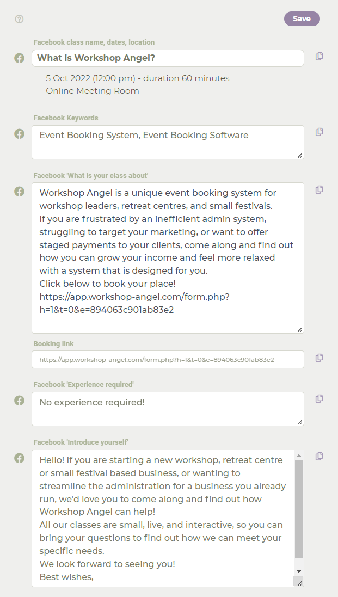
Task: Click Facebook icon beside 'Experience required'
Action: coord(20,401)
